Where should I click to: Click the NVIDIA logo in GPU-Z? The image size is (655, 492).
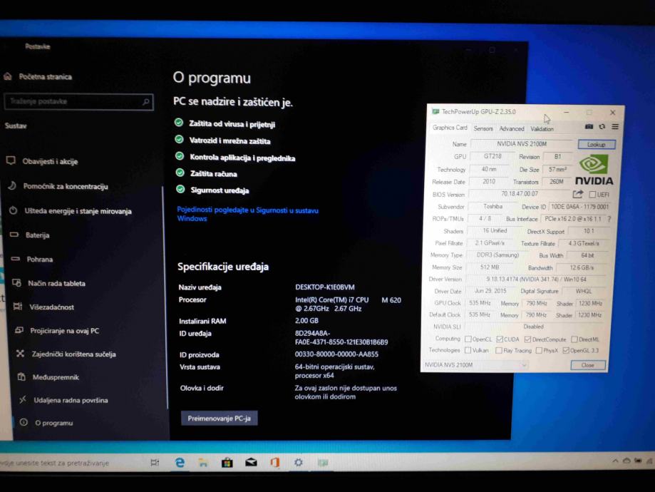pos(594,170)
